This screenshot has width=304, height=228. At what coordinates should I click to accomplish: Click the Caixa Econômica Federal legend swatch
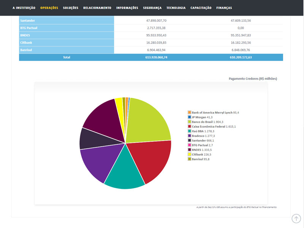[189, 127]
